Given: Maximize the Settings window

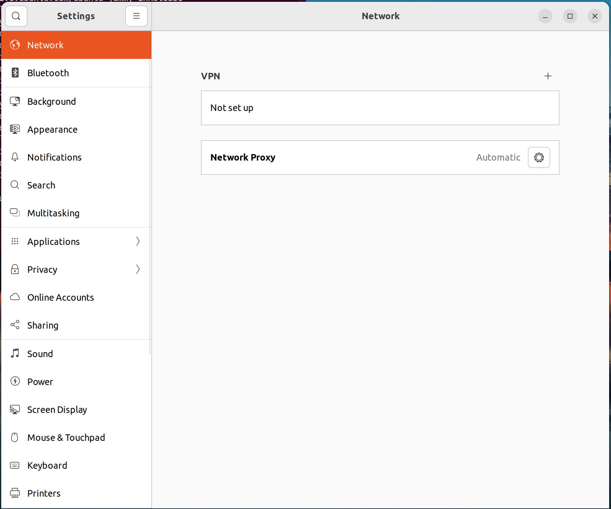Looking at the screenshot, I should pyautogui.click(x=570, y=16).
